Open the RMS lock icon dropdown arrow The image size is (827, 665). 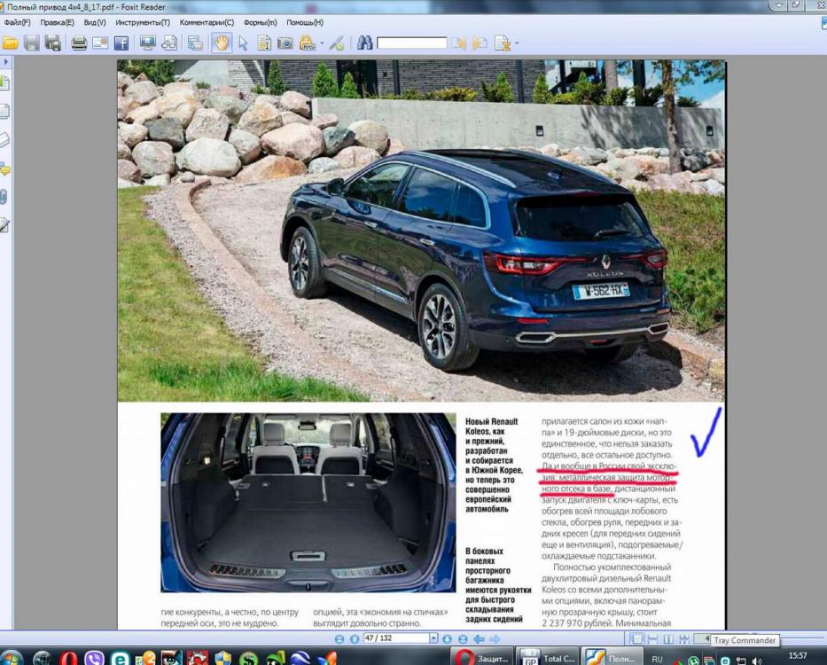(323, 43)
